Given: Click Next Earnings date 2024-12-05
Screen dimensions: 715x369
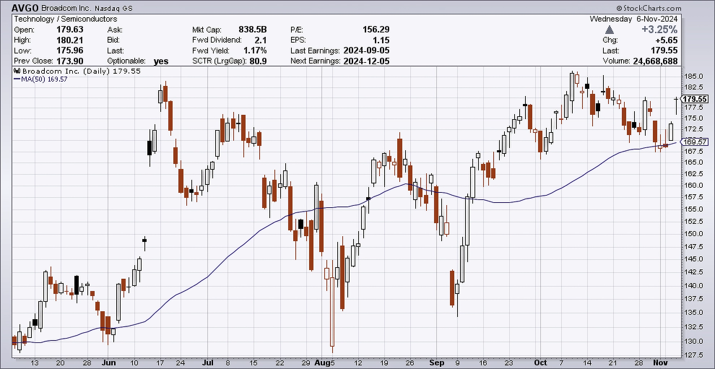Looking at the screenshot, I should (x=367, y=61).
